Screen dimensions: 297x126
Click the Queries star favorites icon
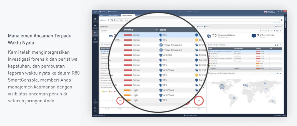(x=101, y=20)
